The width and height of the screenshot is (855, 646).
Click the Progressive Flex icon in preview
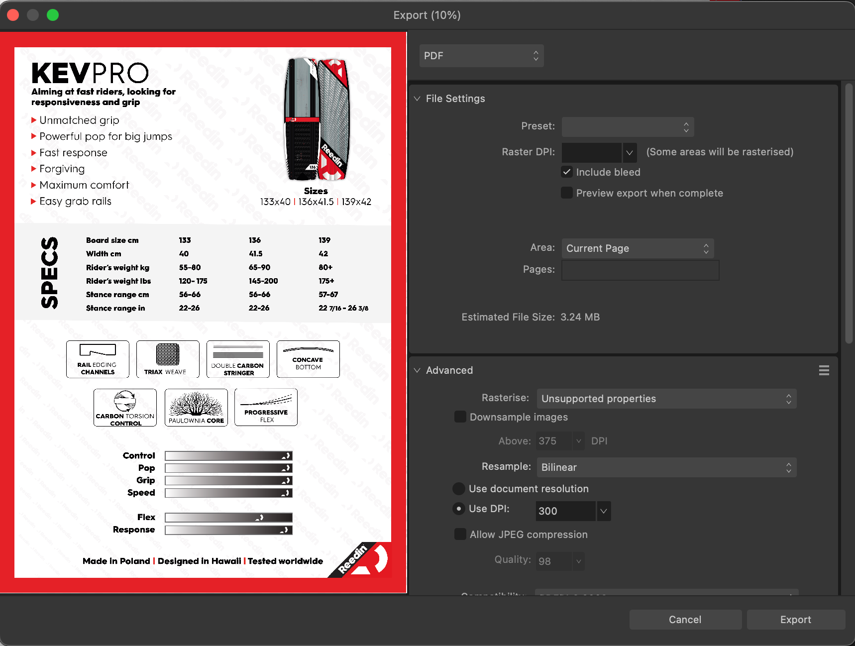[x=266, y=408]
